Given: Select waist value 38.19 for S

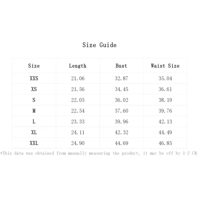Looking at the screenshot, I should [x=165, y=100].
